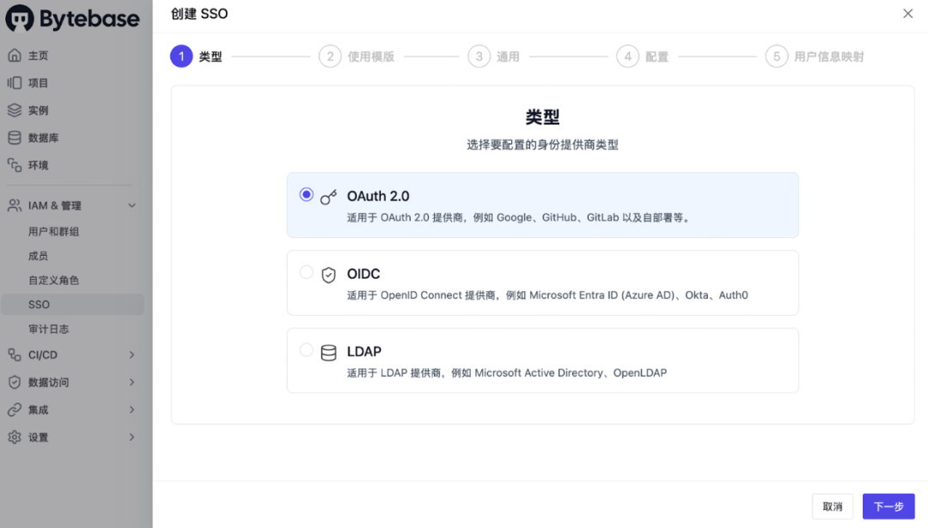928x528 pixels.
Task: Open the 数据库 database icon
Action: (x=15, y=137)
